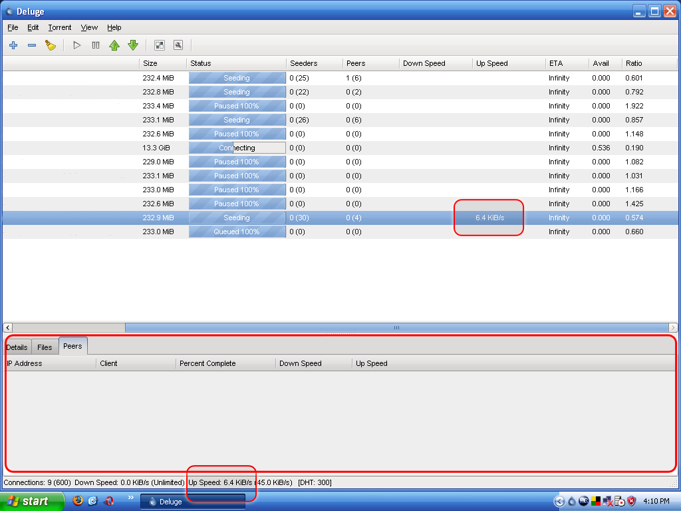Viewport: 681px width, 511px height.
Task: Click the Avail value 0.536
Action: click(x=601, y=148)
